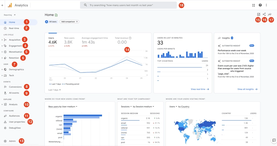The image size is (277, 146).
Task: Click the Acquisition icon in sidebar
Action: pos(5,40)
